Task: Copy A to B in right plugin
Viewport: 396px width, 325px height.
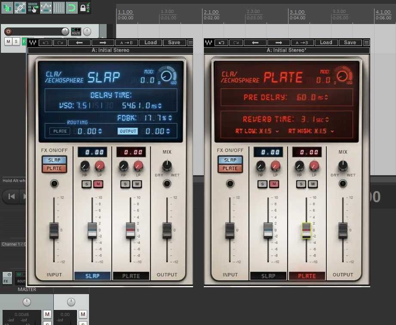Action: (303, 43)
